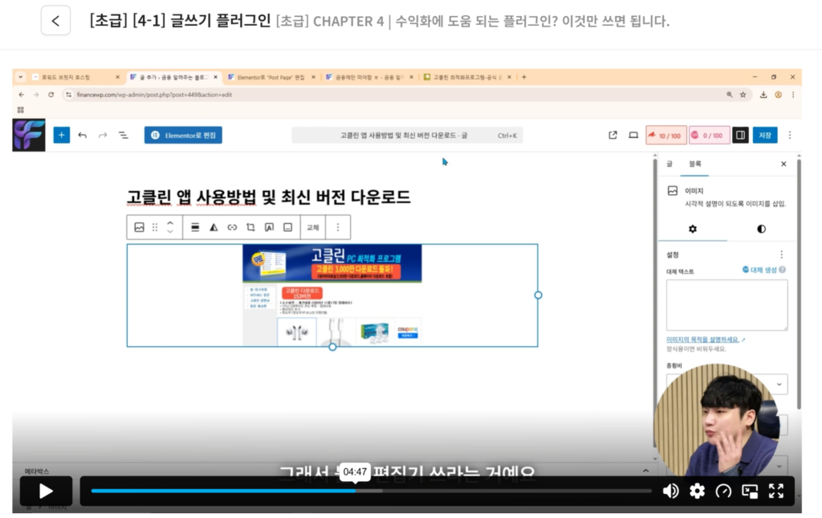Open Chrome three-dot menu

click(x=793, y=95)
